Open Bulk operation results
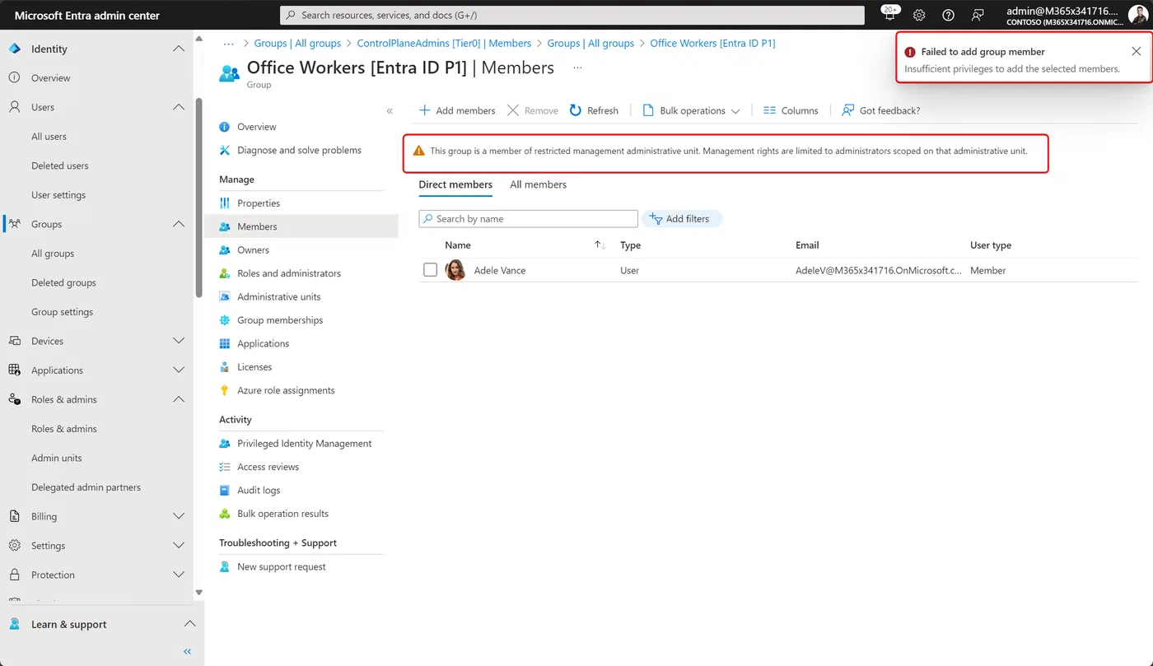 tap(282, 514)
